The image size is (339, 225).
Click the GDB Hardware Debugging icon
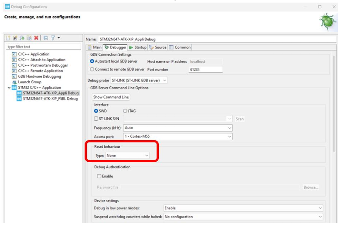point(14,77)
